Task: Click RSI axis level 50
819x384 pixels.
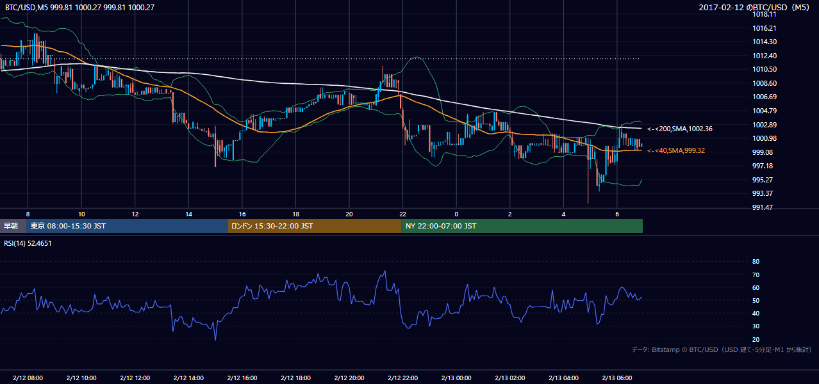Action: tap(756, 300)
